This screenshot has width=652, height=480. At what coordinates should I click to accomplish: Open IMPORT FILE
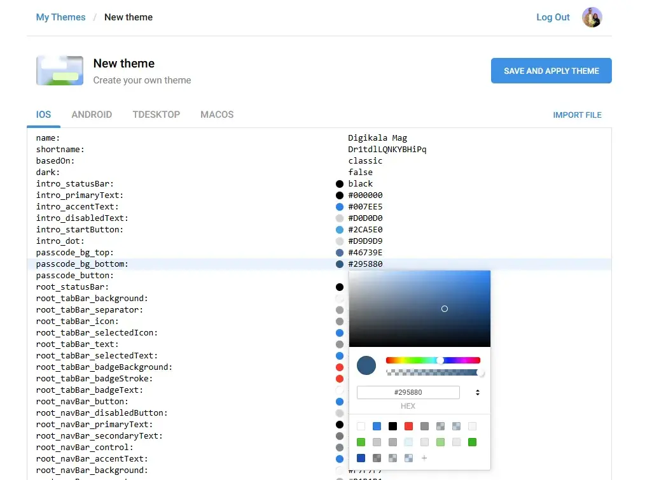tap(577, 115)
